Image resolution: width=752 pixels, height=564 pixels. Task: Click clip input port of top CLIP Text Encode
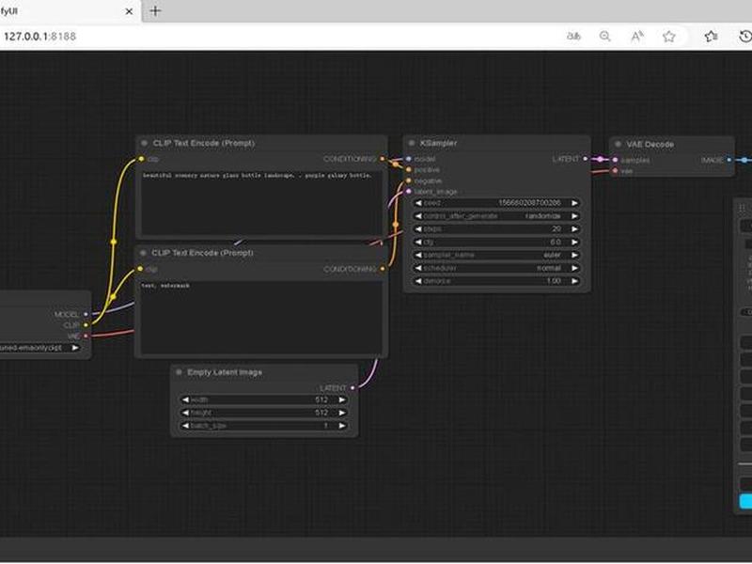pos(141,159)
